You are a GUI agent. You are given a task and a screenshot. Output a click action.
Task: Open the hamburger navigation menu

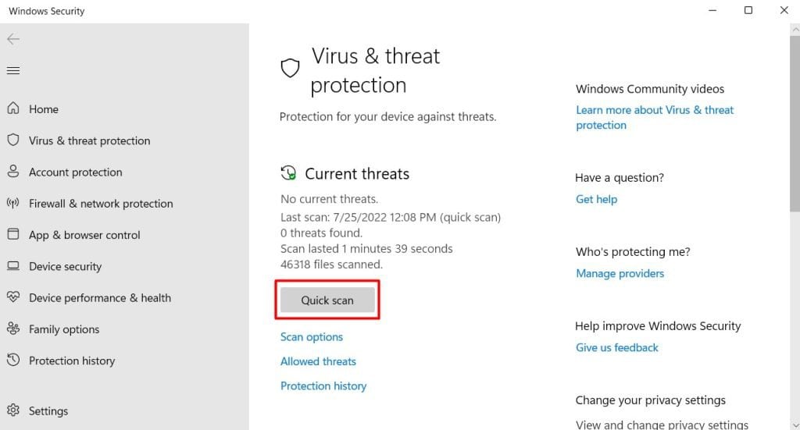coord(13,70)
